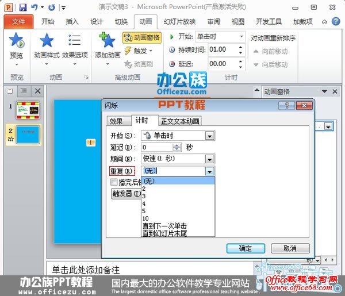Open the Customize Quick Access Toolbar arrow

[x=64, y=8]
